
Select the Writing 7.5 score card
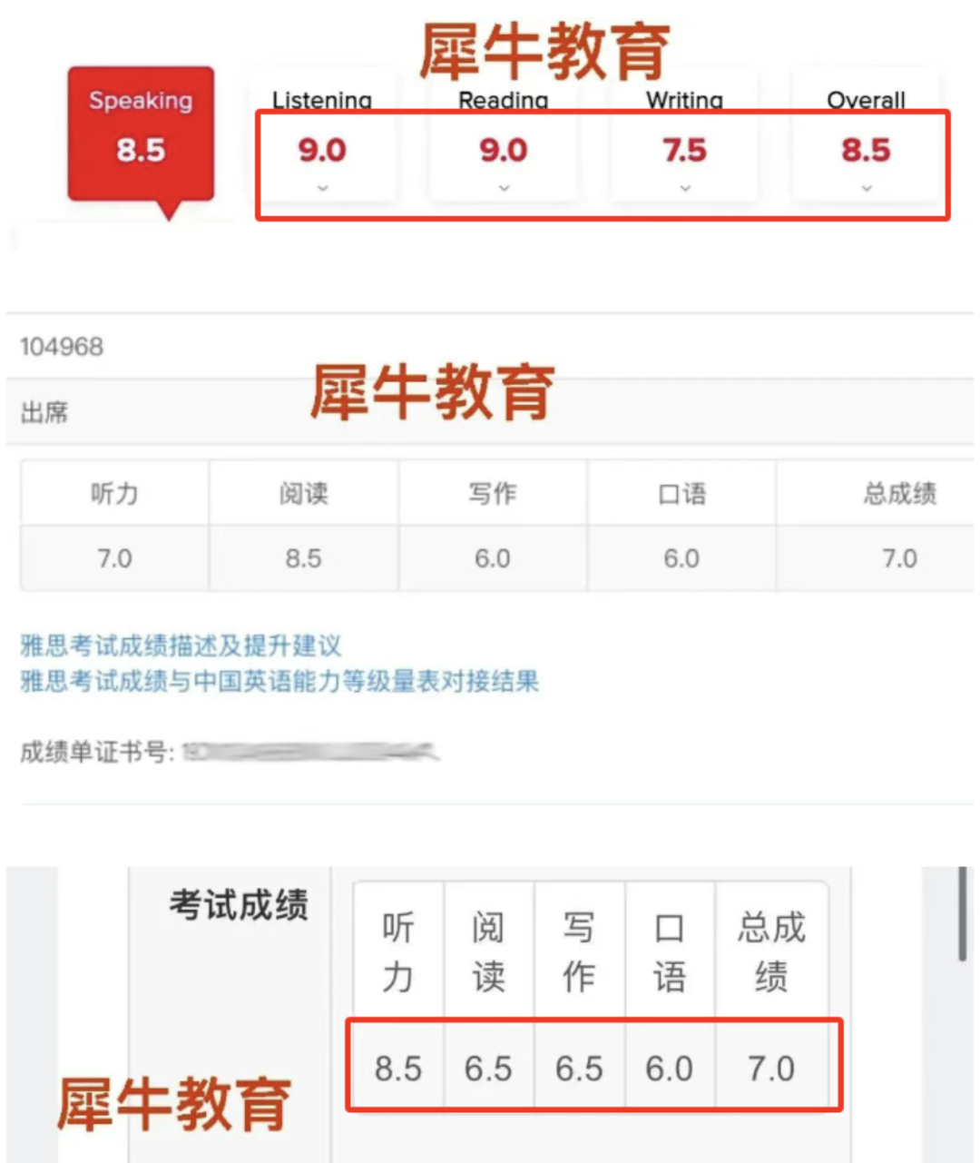click(x=685, y=136)
